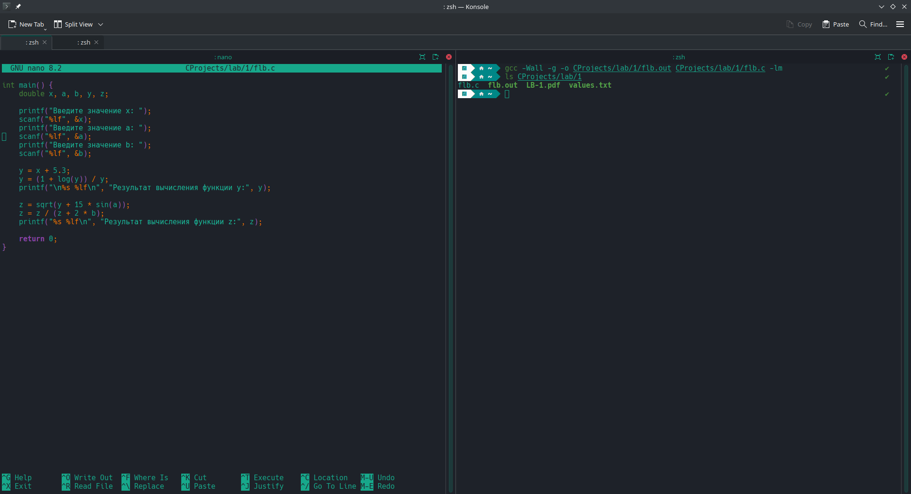
Task: Detach the right zsh pane
Action: (x=891, y=57)
